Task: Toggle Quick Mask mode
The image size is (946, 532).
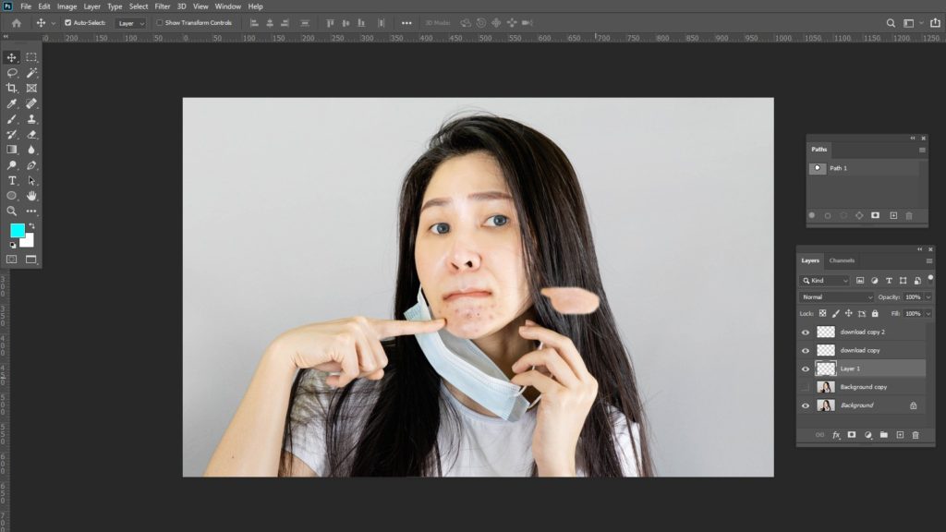Action: coord(11,260)
